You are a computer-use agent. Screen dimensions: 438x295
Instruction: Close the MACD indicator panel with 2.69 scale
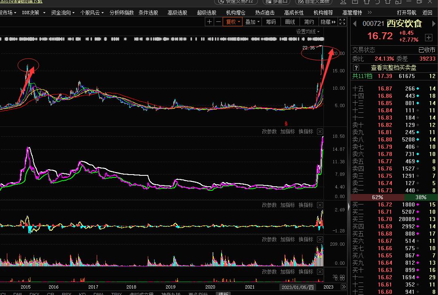tap(320, 205)
